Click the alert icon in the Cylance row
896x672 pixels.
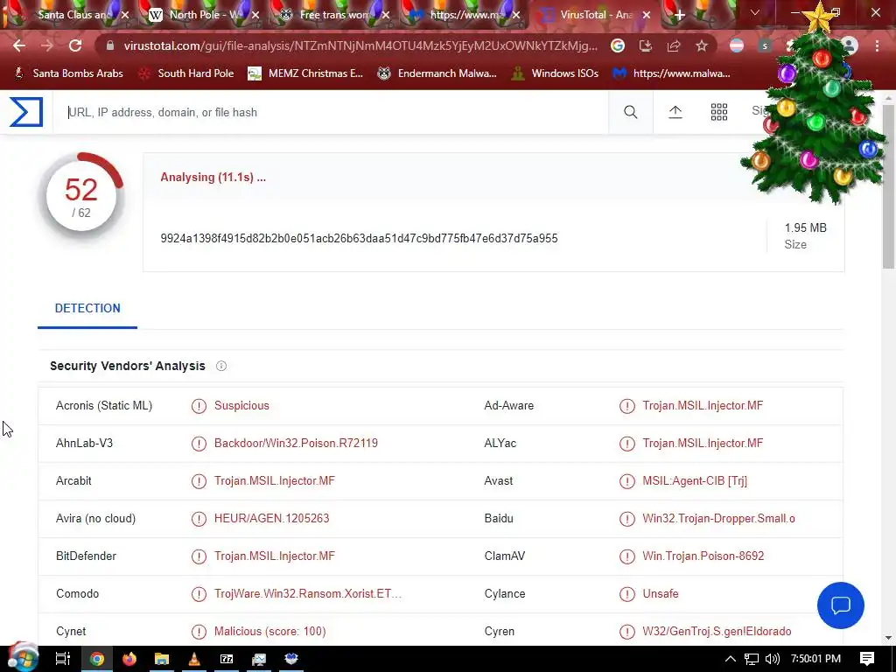click(626, 594)
